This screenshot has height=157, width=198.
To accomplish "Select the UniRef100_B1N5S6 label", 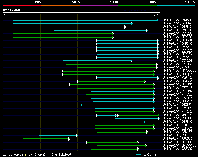I will click(178, 129).
